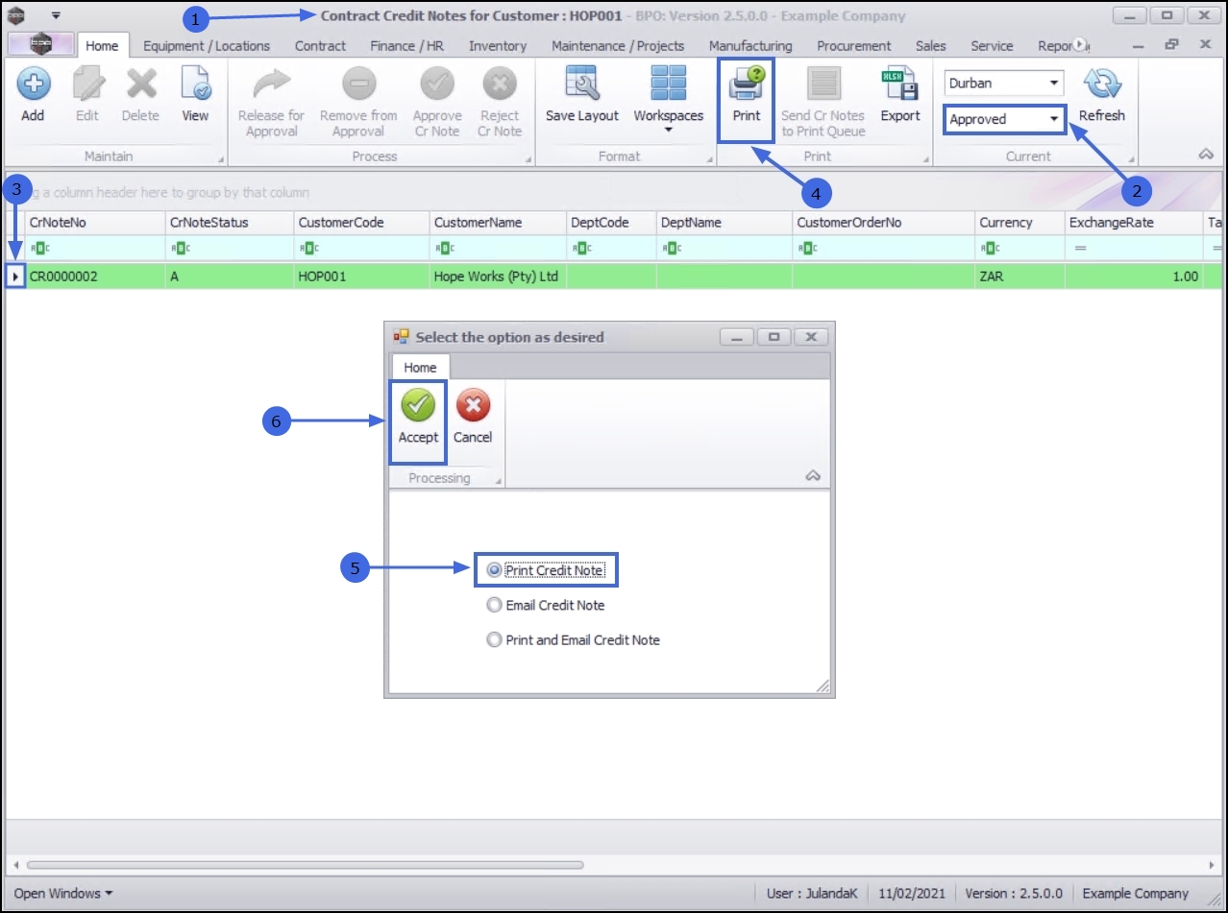Image resolution: width=1228 pixels, height=913 pixels.
Task: Click the HOP001 customer code cell
Action: 361,276
